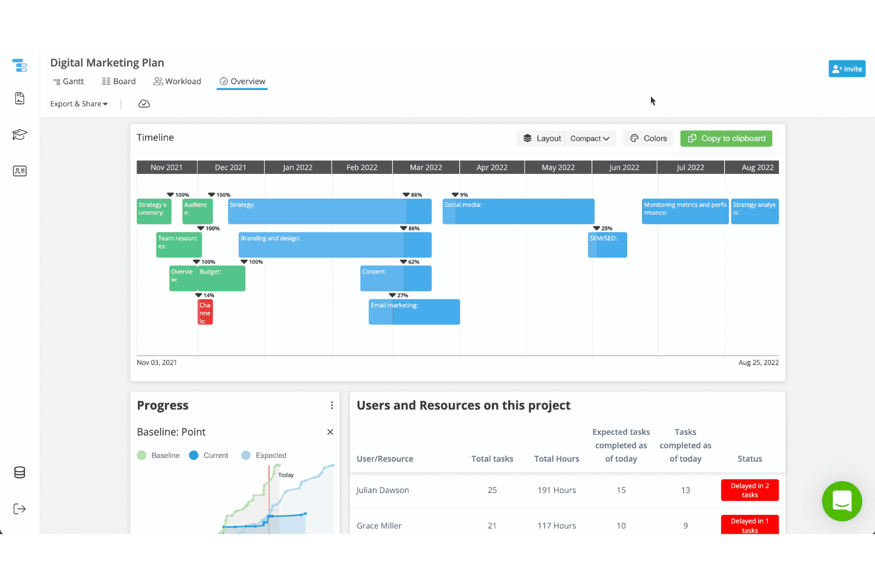Click Delayed in 2 tasks status badge
This screenshot has height=584, width=875.
[750, 490]
